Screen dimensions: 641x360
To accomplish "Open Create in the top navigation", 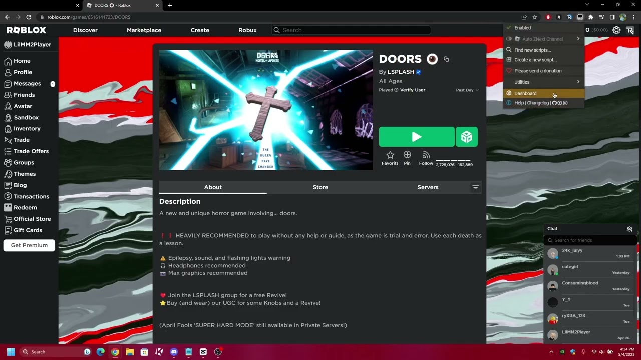I will pos(200,30).
